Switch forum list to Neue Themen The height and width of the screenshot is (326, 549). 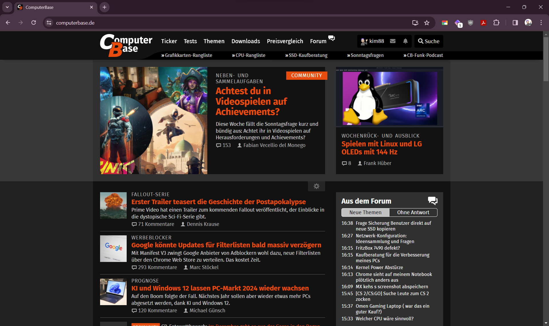coord(365,212)
